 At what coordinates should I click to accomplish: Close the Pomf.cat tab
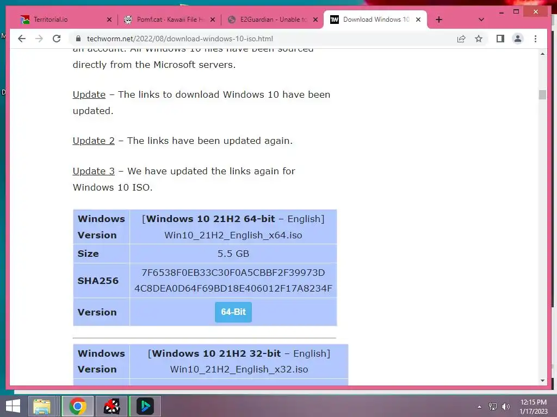click(213, 20)
